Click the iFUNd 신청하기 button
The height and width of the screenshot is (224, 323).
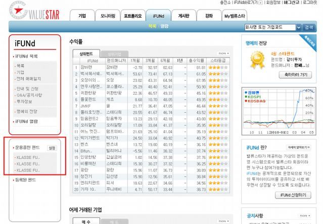[293, 195]
